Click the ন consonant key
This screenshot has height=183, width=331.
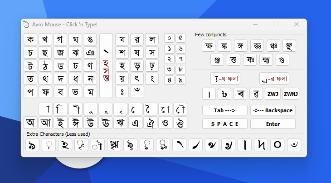[x=90, y=79]
